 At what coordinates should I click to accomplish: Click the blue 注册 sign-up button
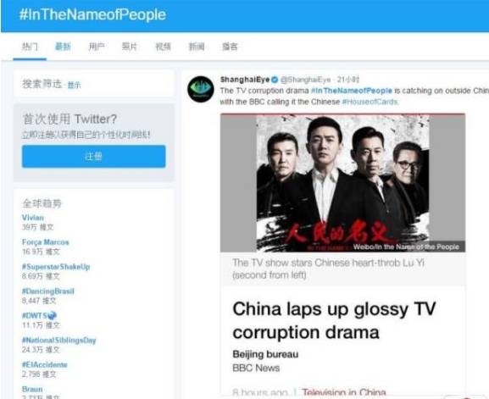tap(93, 157)
